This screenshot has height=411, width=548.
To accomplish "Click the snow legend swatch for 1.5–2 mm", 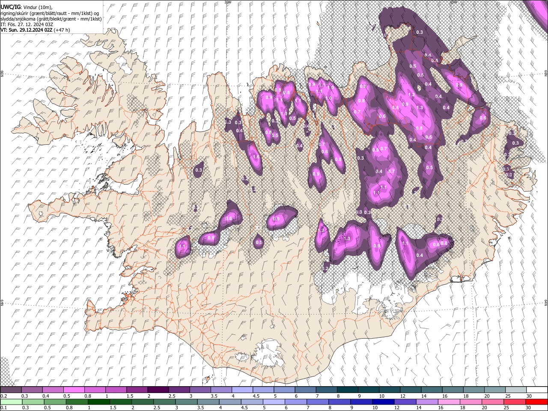I will pyautogui.click(x=137, y=390).
